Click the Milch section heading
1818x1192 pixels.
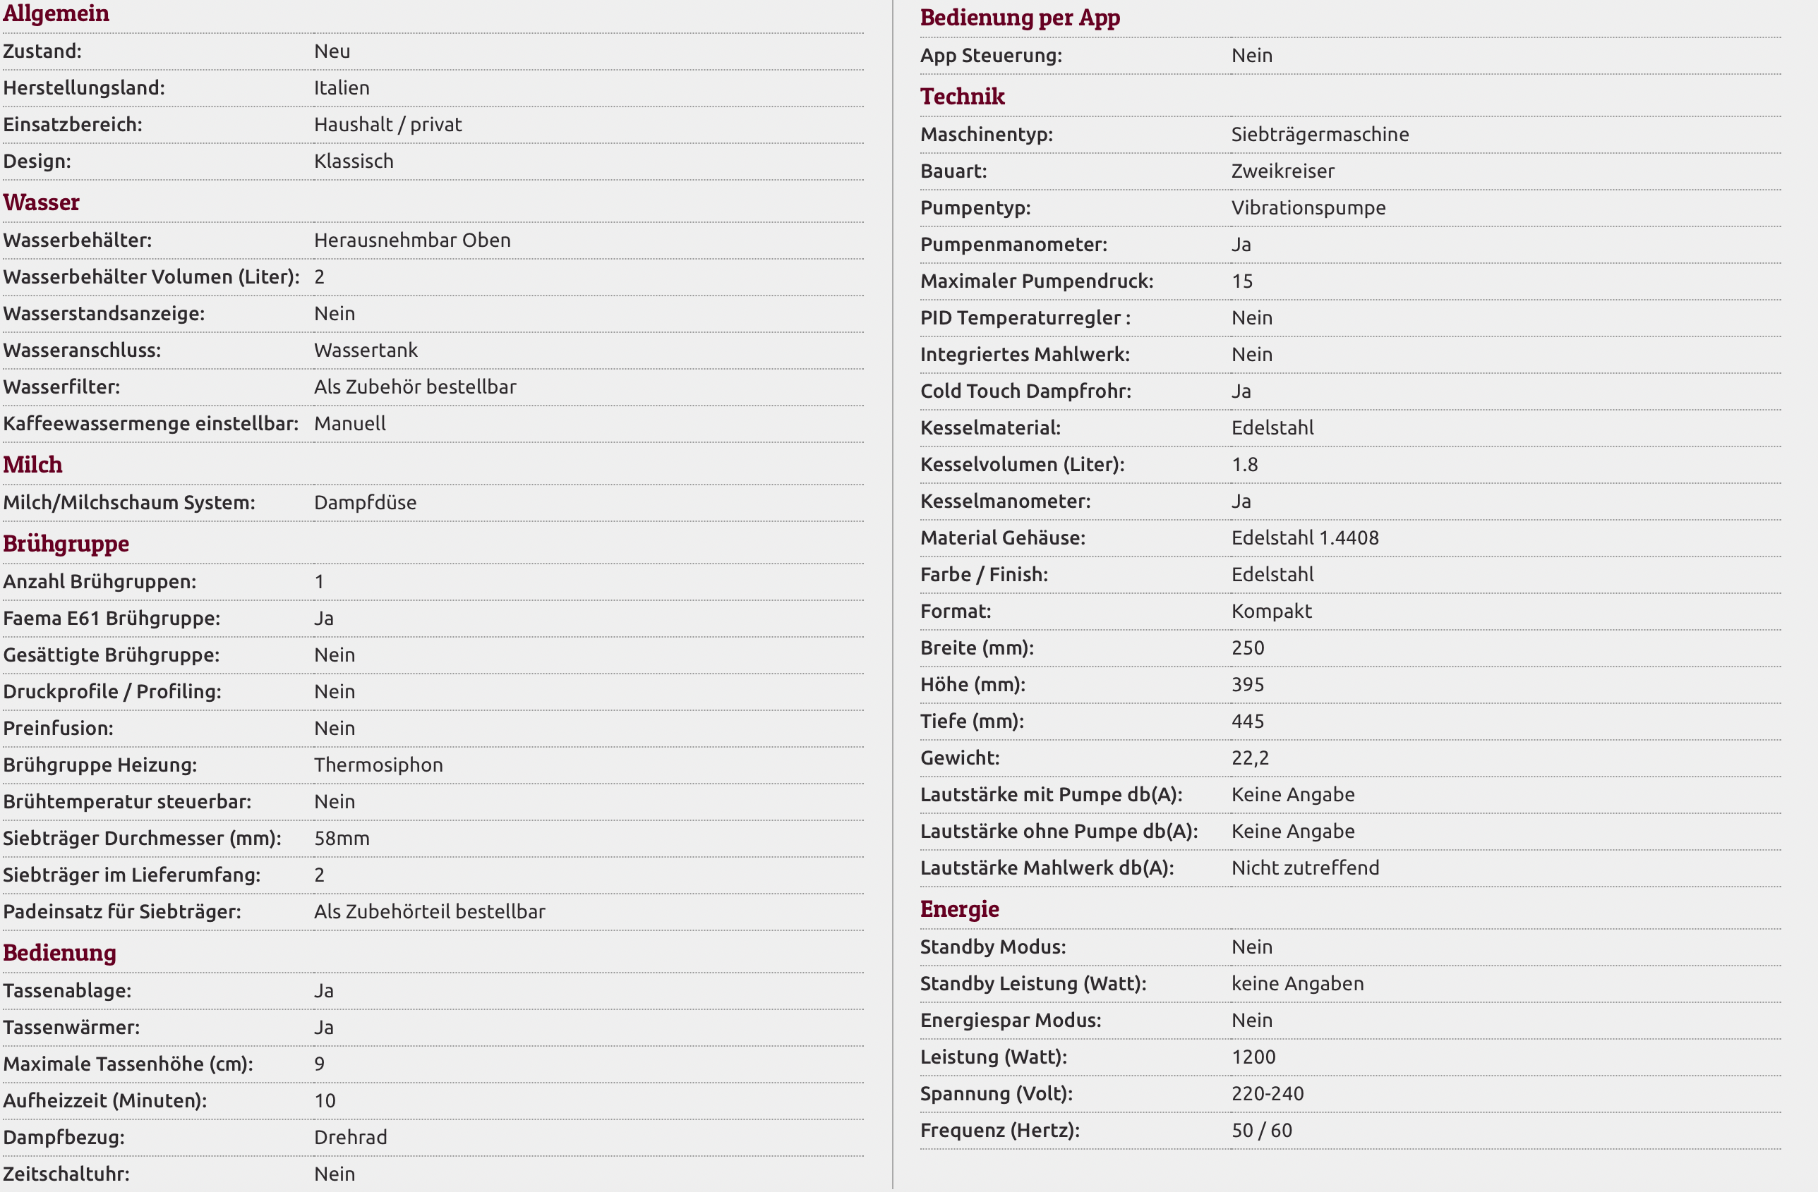33,464
